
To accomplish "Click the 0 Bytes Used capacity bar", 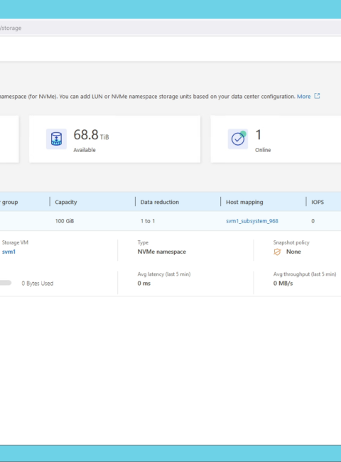I will coord(6,283).
